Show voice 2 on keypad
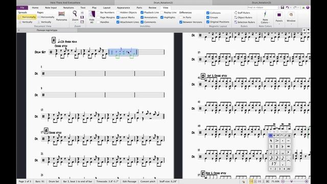The height and width of the screenshot is (184, 327). [x=275, y=169]
